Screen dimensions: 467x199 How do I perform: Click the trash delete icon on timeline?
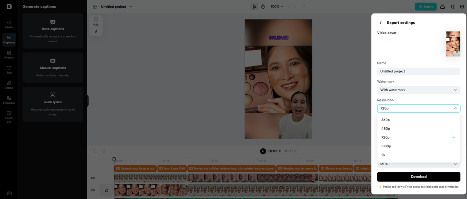104,151
